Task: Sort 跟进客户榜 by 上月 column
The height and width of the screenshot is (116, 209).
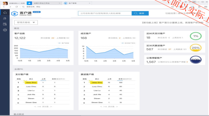Action: (109, 79)
